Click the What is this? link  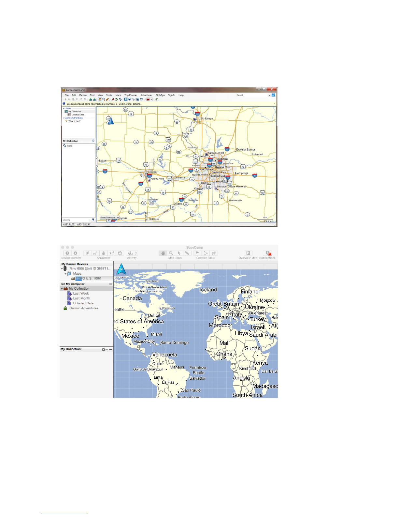tap(74, 121)
